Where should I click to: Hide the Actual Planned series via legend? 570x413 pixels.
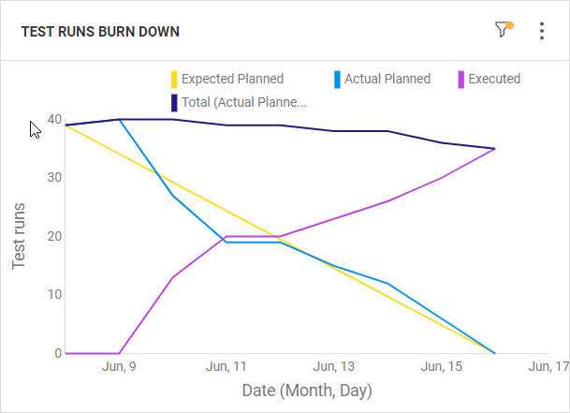click(387, 79)
